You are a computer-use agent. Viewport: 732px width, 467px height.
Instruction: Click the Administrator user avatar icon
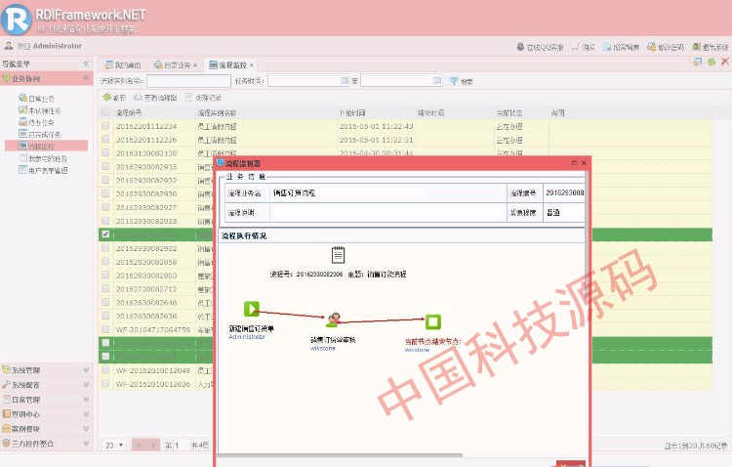tap(9, 46)
